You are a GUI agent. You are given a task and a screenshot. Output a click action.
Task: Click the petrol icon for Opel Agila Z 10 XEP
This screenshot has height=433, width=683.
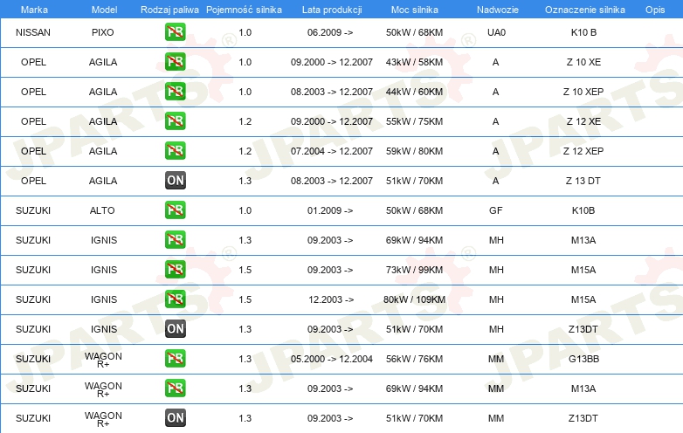[175, 92]
